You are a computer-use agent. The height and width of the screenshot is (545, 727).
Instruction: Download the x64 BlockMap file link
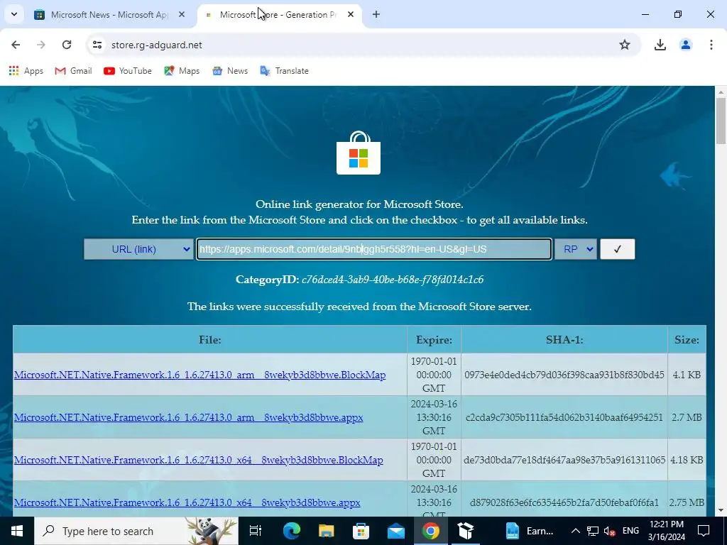pos(199,460)
